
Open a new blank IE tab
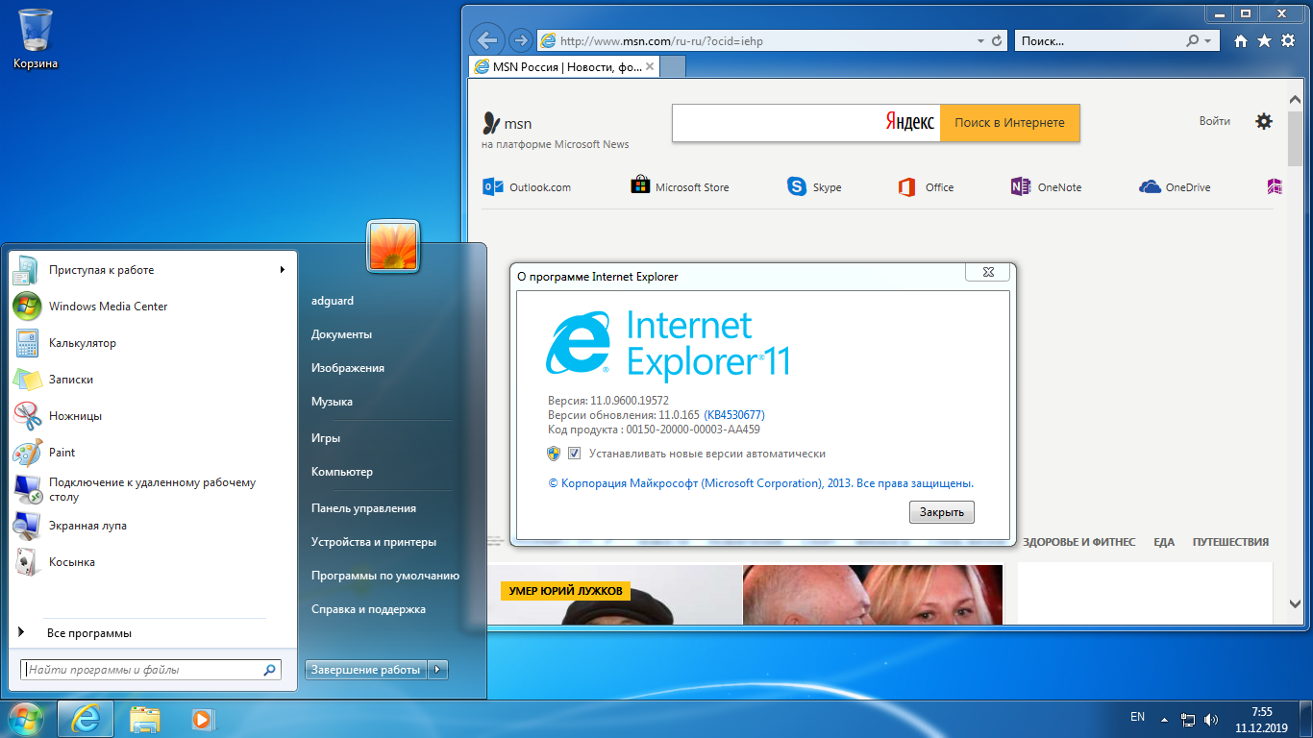pos(673,67)
